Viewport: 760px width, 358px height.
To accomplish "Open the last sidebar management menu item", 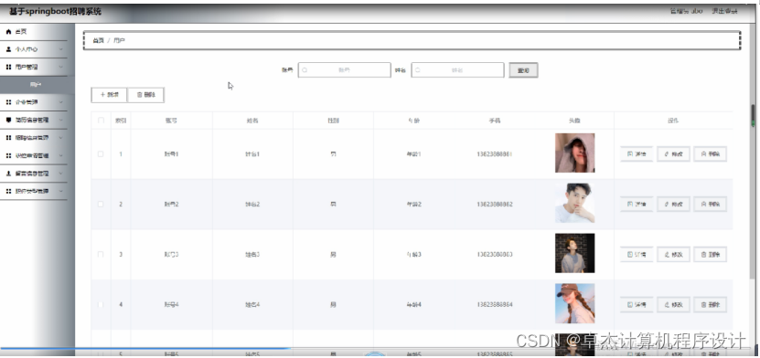I will click(x=34, y=191).
